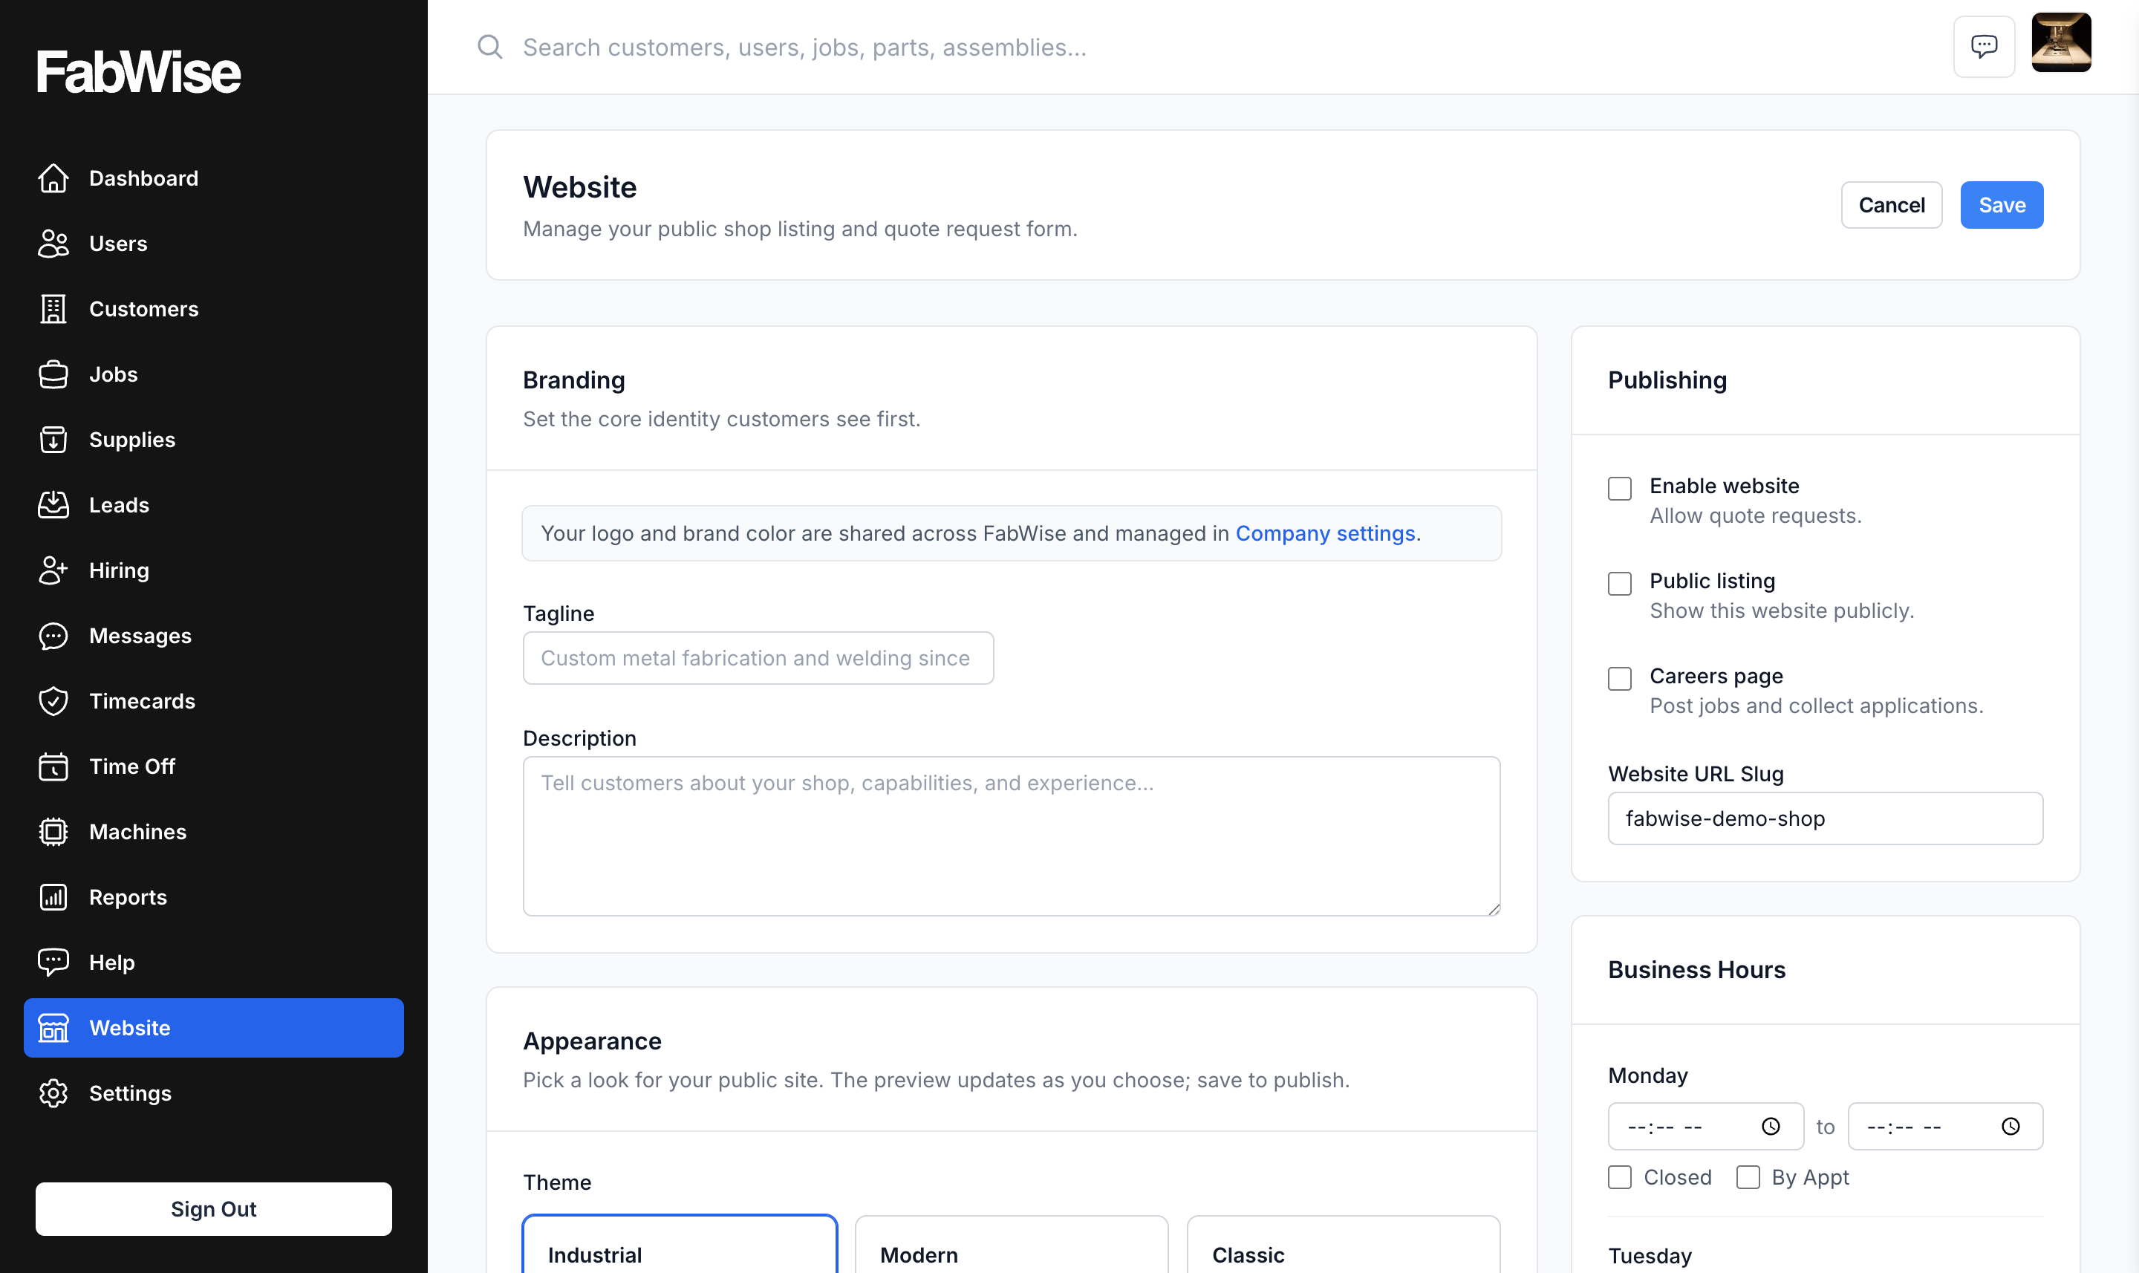Open Messages in the sidebar
Viewport: 2139px width, 1273px height.
click(214, 636)
